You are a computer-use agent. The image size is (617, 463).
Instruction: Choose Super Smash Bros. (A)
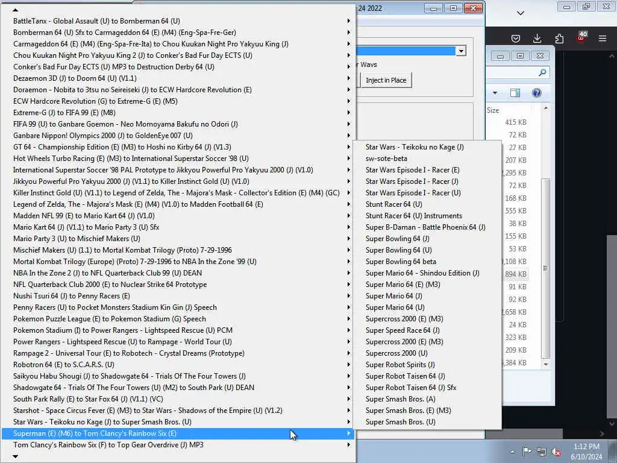(x=427, y=399)
